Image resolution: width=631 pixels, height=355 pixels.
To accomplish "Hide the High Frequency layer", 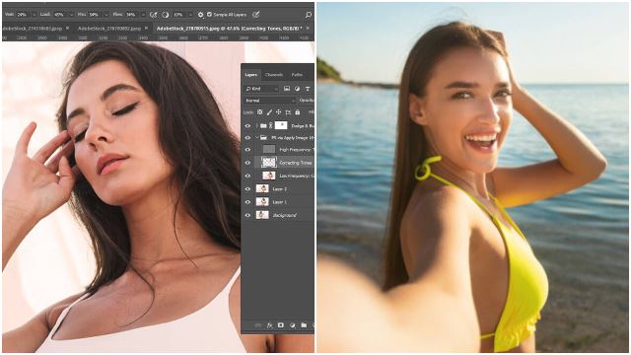I will [x=247, y=150].
